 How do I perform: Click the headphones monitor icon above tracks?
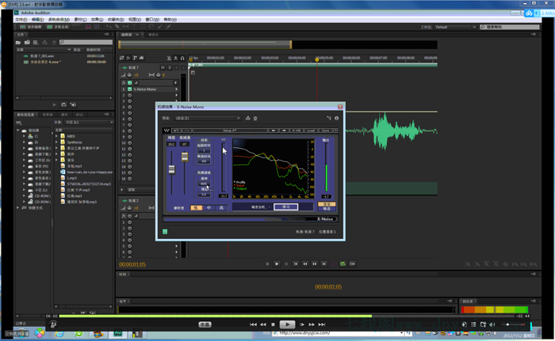point(182,58)
